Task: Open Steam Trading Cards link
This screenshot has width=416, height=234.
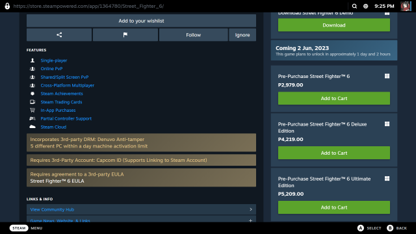Action: (61, 102)
